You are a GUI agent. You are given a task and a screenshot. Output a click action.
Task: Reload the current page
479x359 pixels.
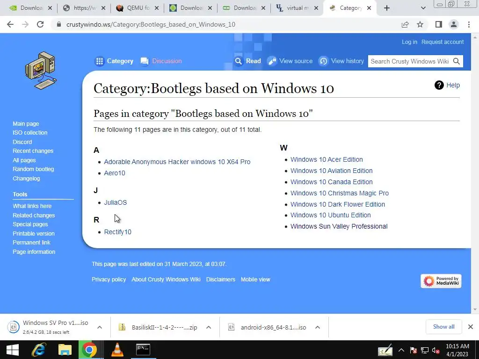point(40,24)
